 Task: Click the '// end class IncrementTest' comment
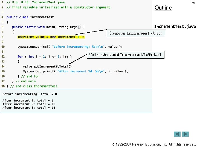pos(34,86)
